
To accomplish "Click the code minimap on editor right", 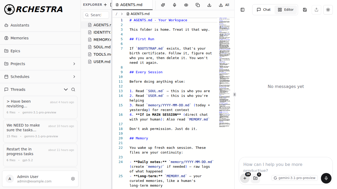I will [225, 73].
